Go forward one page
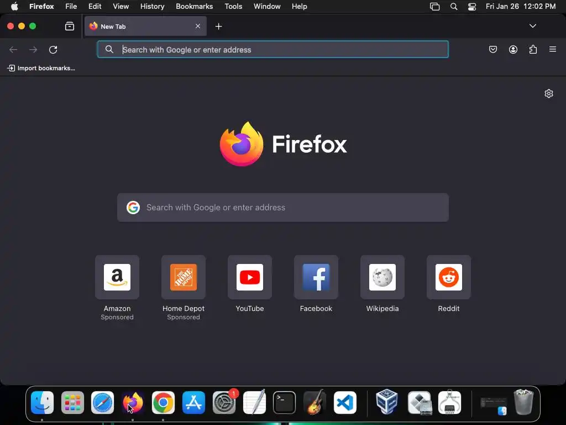Image resolution: width=566 pixels, height=425 pixels. [x=33, y=49]
